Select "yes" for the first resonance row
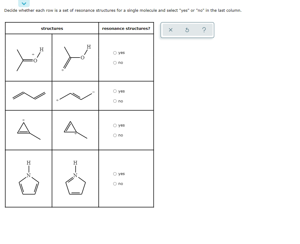 click(x=115, y=52)
